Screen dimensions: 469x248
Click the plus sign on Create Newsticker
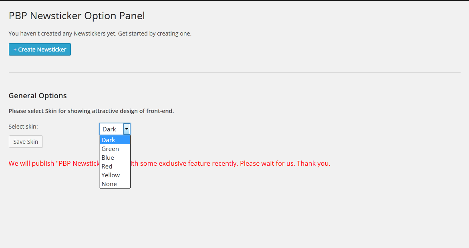[15, 50]
